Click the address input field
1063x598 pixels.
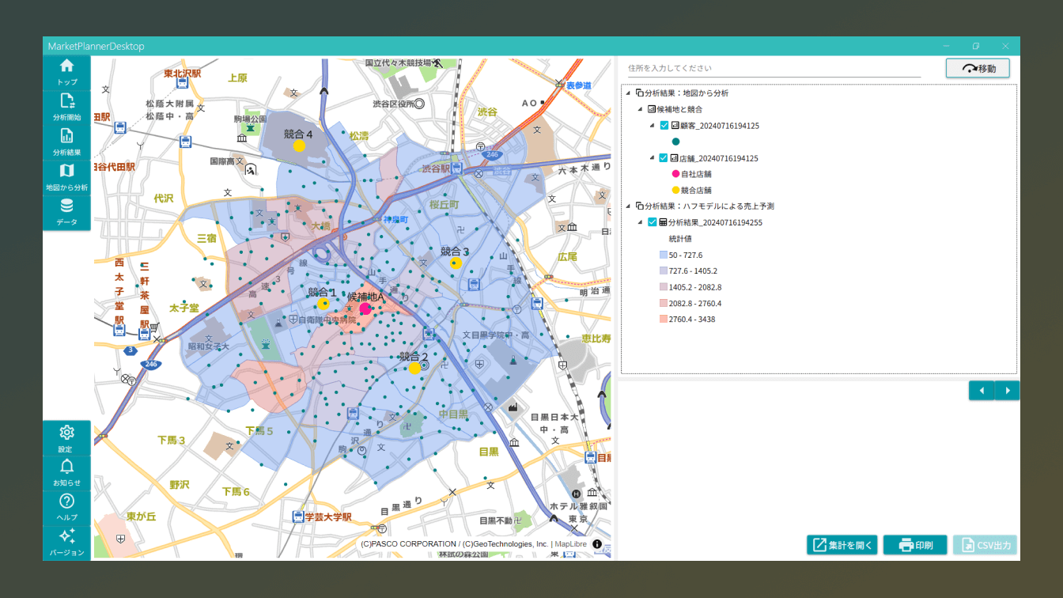point(774,69)
